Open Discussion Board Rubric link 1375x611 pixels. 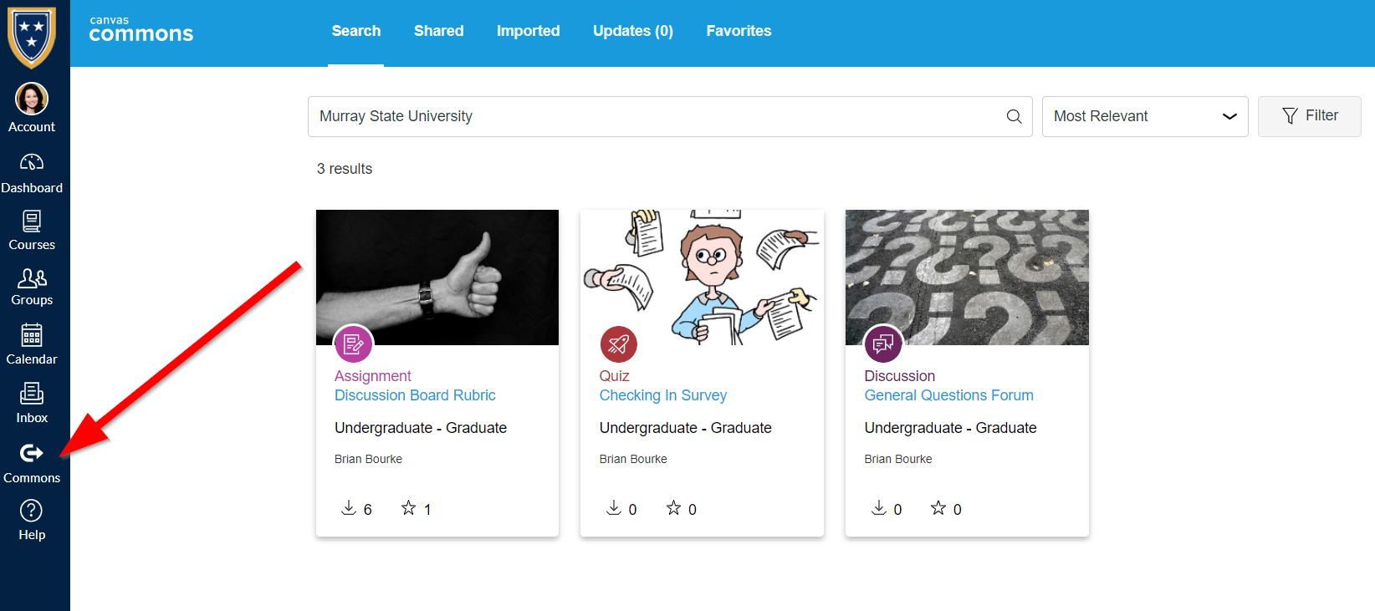coord(415,395)
